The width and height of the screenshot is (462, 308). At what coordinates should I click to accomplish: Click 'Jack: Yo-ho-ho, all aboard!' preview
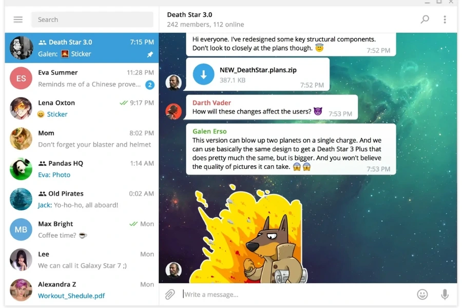[x=78, y=205]
